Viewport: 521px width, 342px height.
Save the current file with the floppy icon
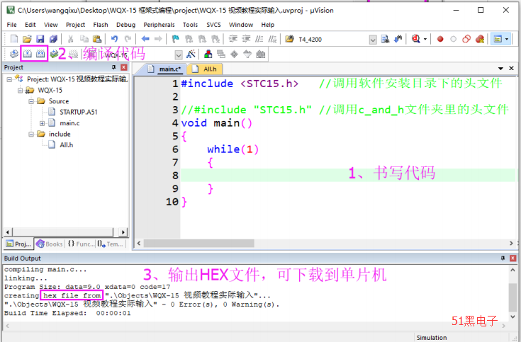40,39
